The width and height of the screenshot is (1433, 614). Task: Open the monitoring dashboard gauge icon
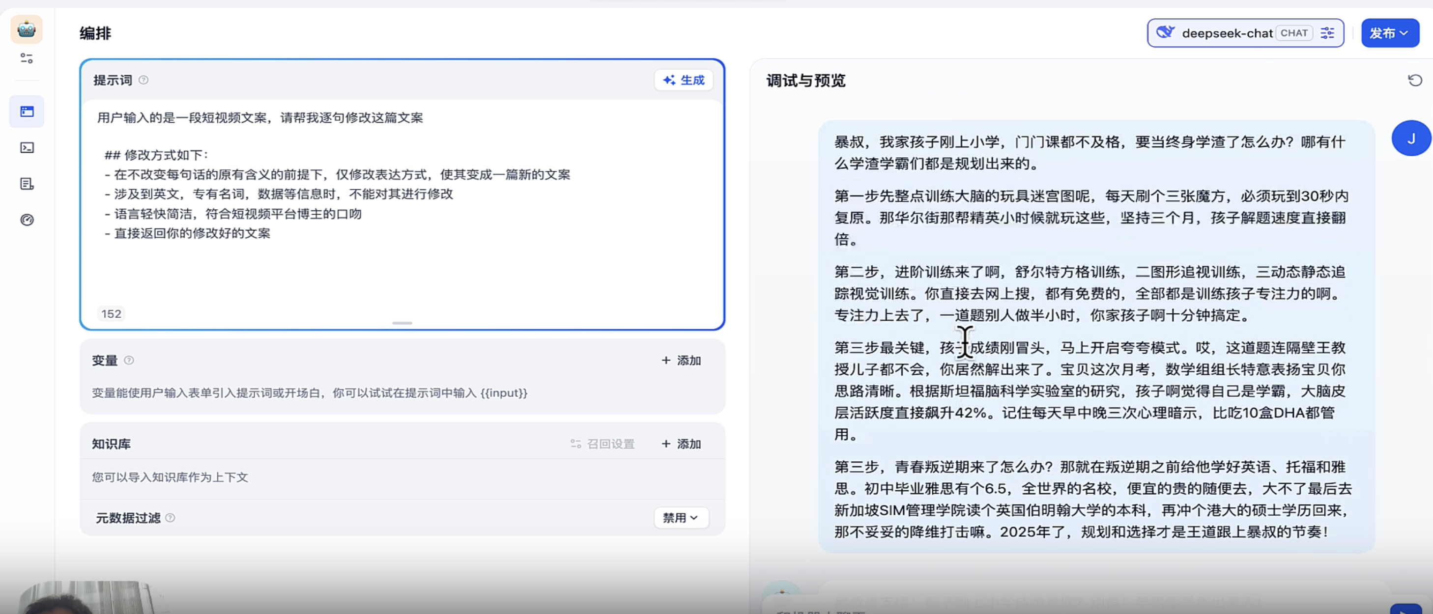(x=27, y=220)
